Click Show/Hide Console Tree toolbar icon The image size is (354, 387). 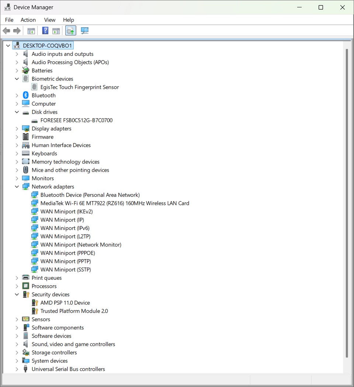point(31,31)
